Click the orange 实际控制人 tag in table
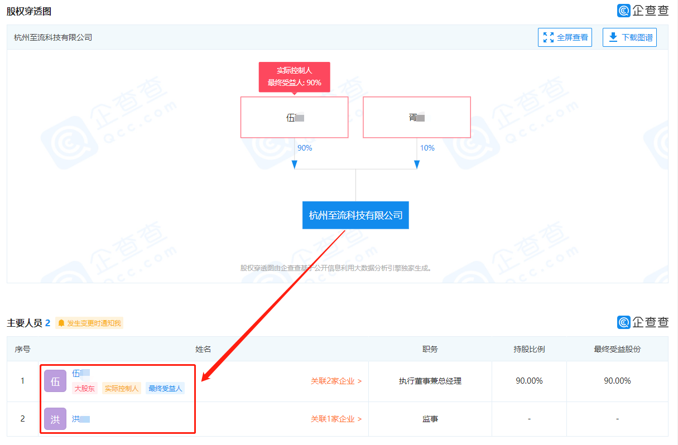This screenshot has width=678, height=445. pyautogui.click(x=122, y=389)
